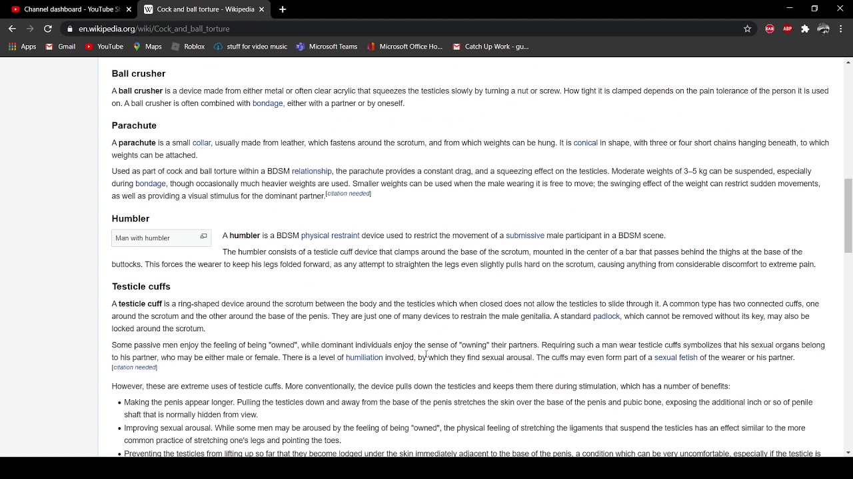The image size is (853, 479).
Task: Open the Microsoft Office Ho... bookmark
Action: click(x=405, y=47)
